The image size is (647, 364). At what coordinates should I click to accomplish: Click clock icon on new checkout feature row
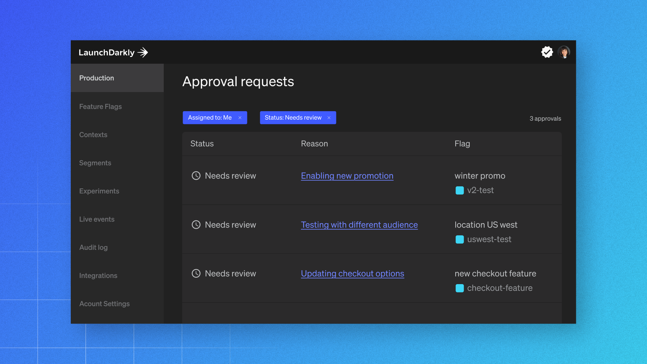coord(196,273)
